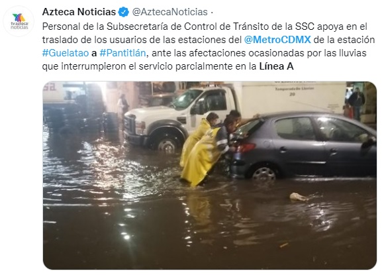Click the dot separator after the handle
The image size is (384, 275).
click(x=212, y=12)
